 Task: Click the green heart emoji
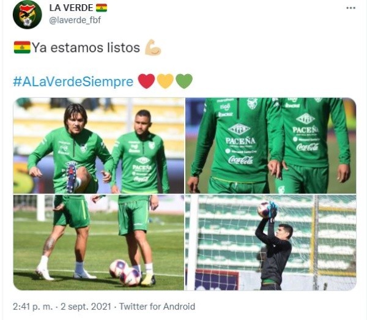click(184, 81)
